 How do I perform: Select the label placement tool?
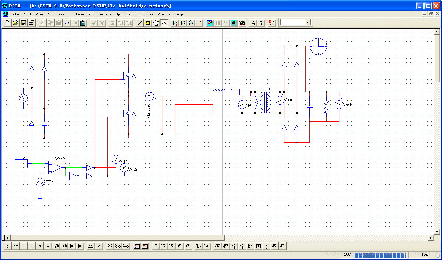[x=147, y=23]
